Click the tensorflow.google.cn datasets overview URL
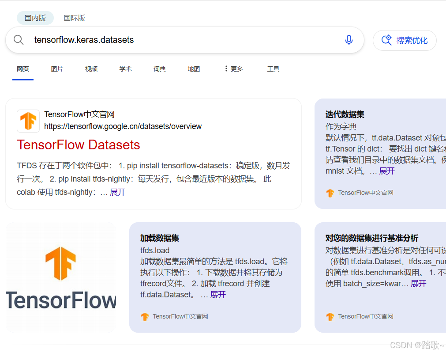Image resolution: width=446 pixels, height=353 pixels. (123, 126)
